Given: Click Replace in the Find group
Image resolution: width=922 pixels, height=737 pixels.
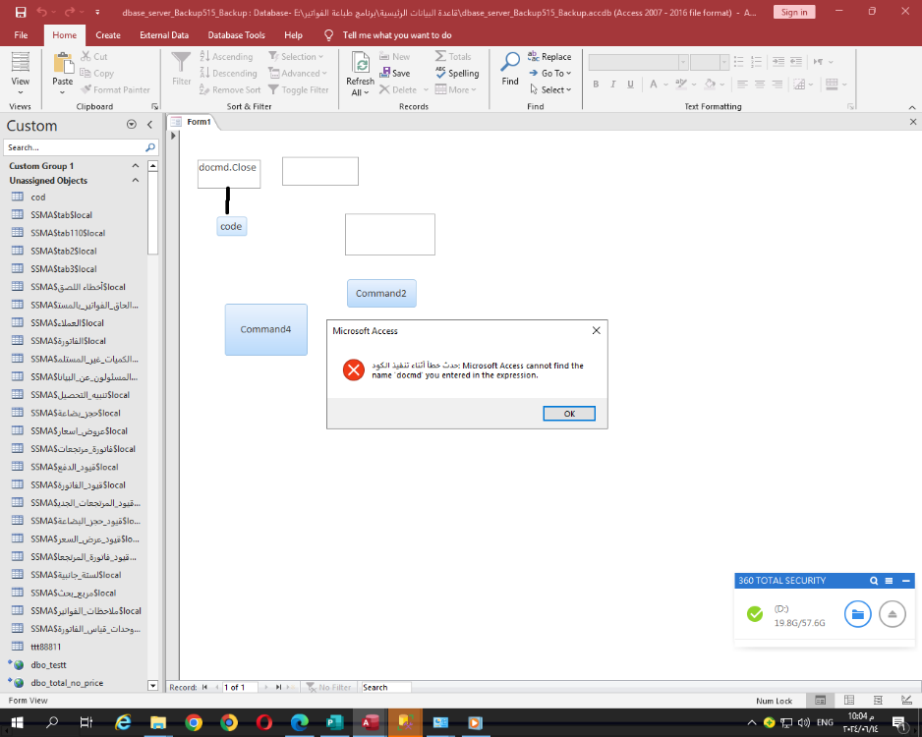Looking at the screenshot, I should 549,56.
